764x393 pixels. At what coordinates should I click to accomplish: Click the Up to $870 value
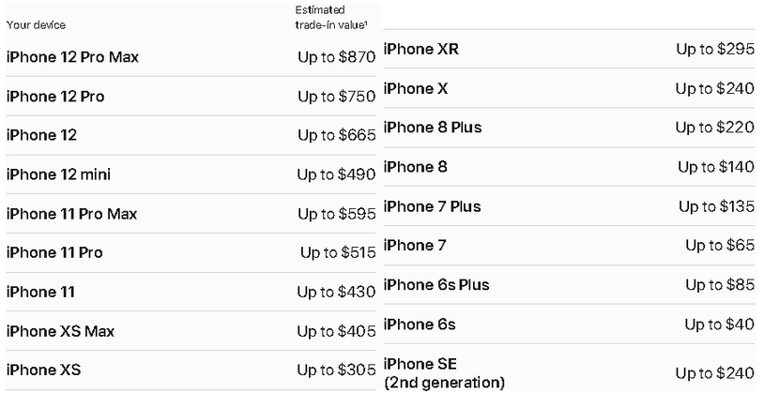[x=336, y=57]
